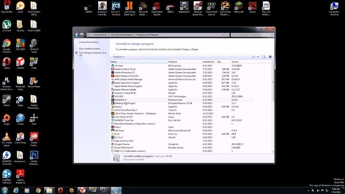Select World of Tanks desktop icon

34,46
